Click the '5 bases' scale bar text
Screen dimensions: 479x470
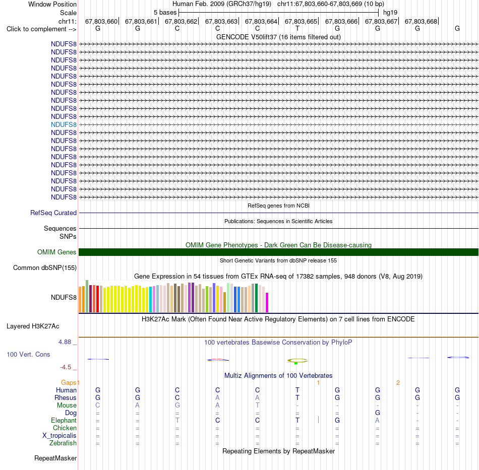pyautogui.click(x=165, y=13)
